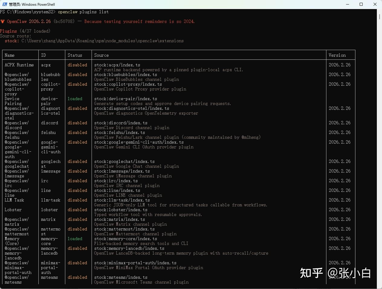Click 'Lobster' plugin name

[13, 210]
